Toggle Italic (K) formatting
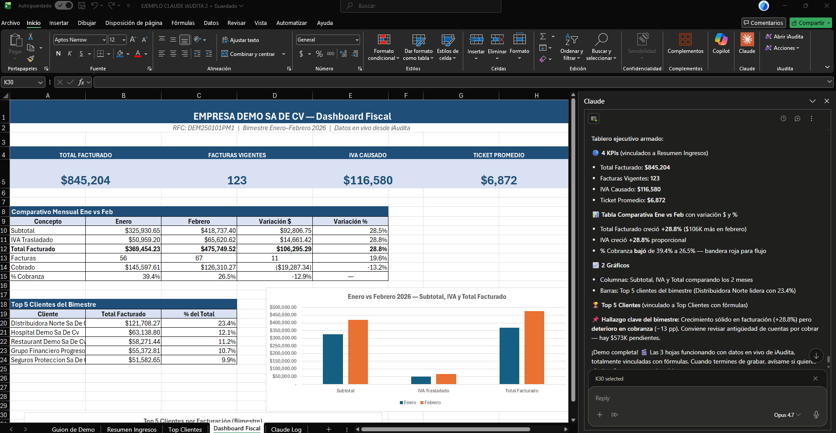This screenshot has height=433, width=836. pos(70,54)
